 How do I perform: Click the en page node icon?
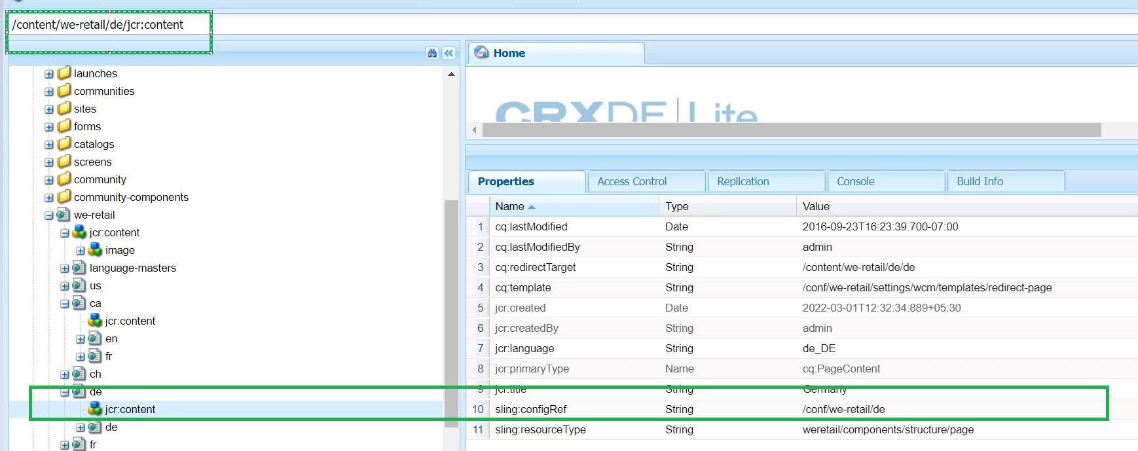(95, 338)
